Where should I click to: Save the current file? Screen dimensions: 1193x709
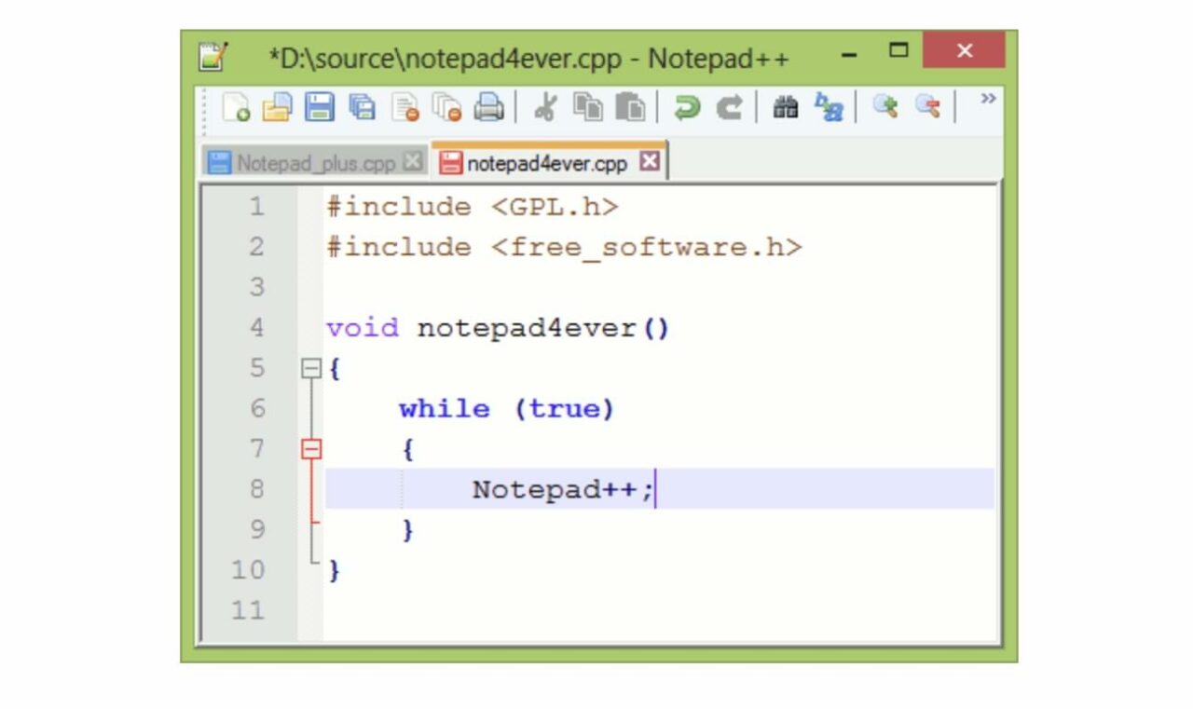(x=320, y=105)
